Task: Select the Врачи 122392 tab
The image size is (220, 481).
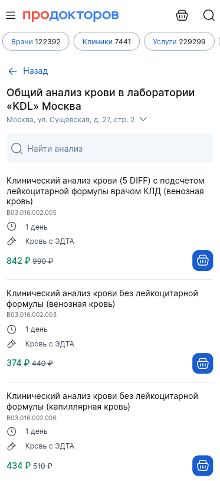Action: pyautogui.click(x=36, y=41)
